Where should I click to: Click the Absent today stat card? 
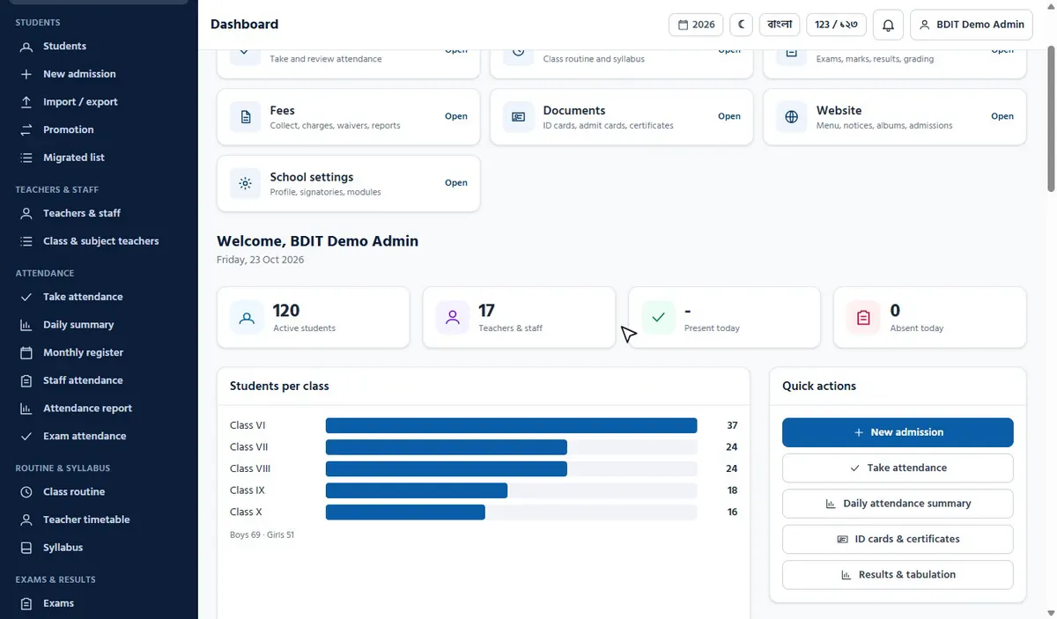(x=930, y=317)
